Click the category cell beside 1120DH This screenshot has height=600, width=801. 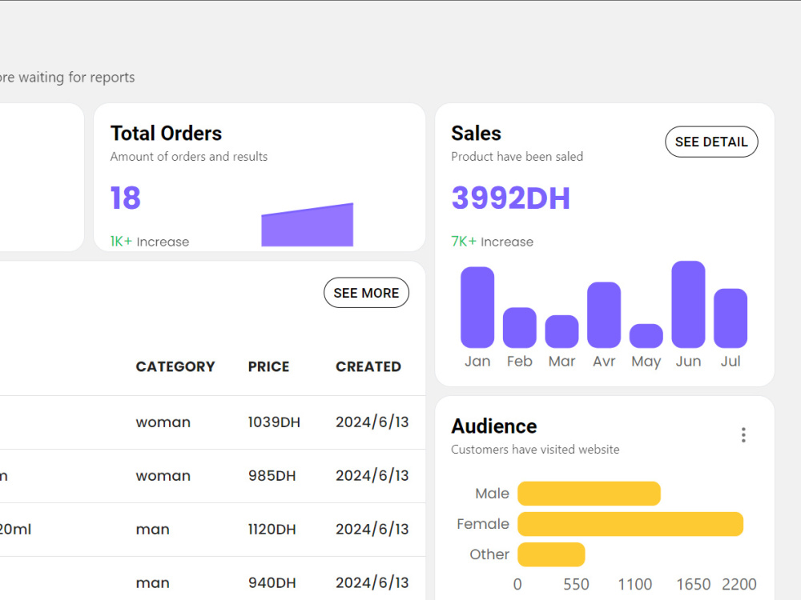pos(152,530)
